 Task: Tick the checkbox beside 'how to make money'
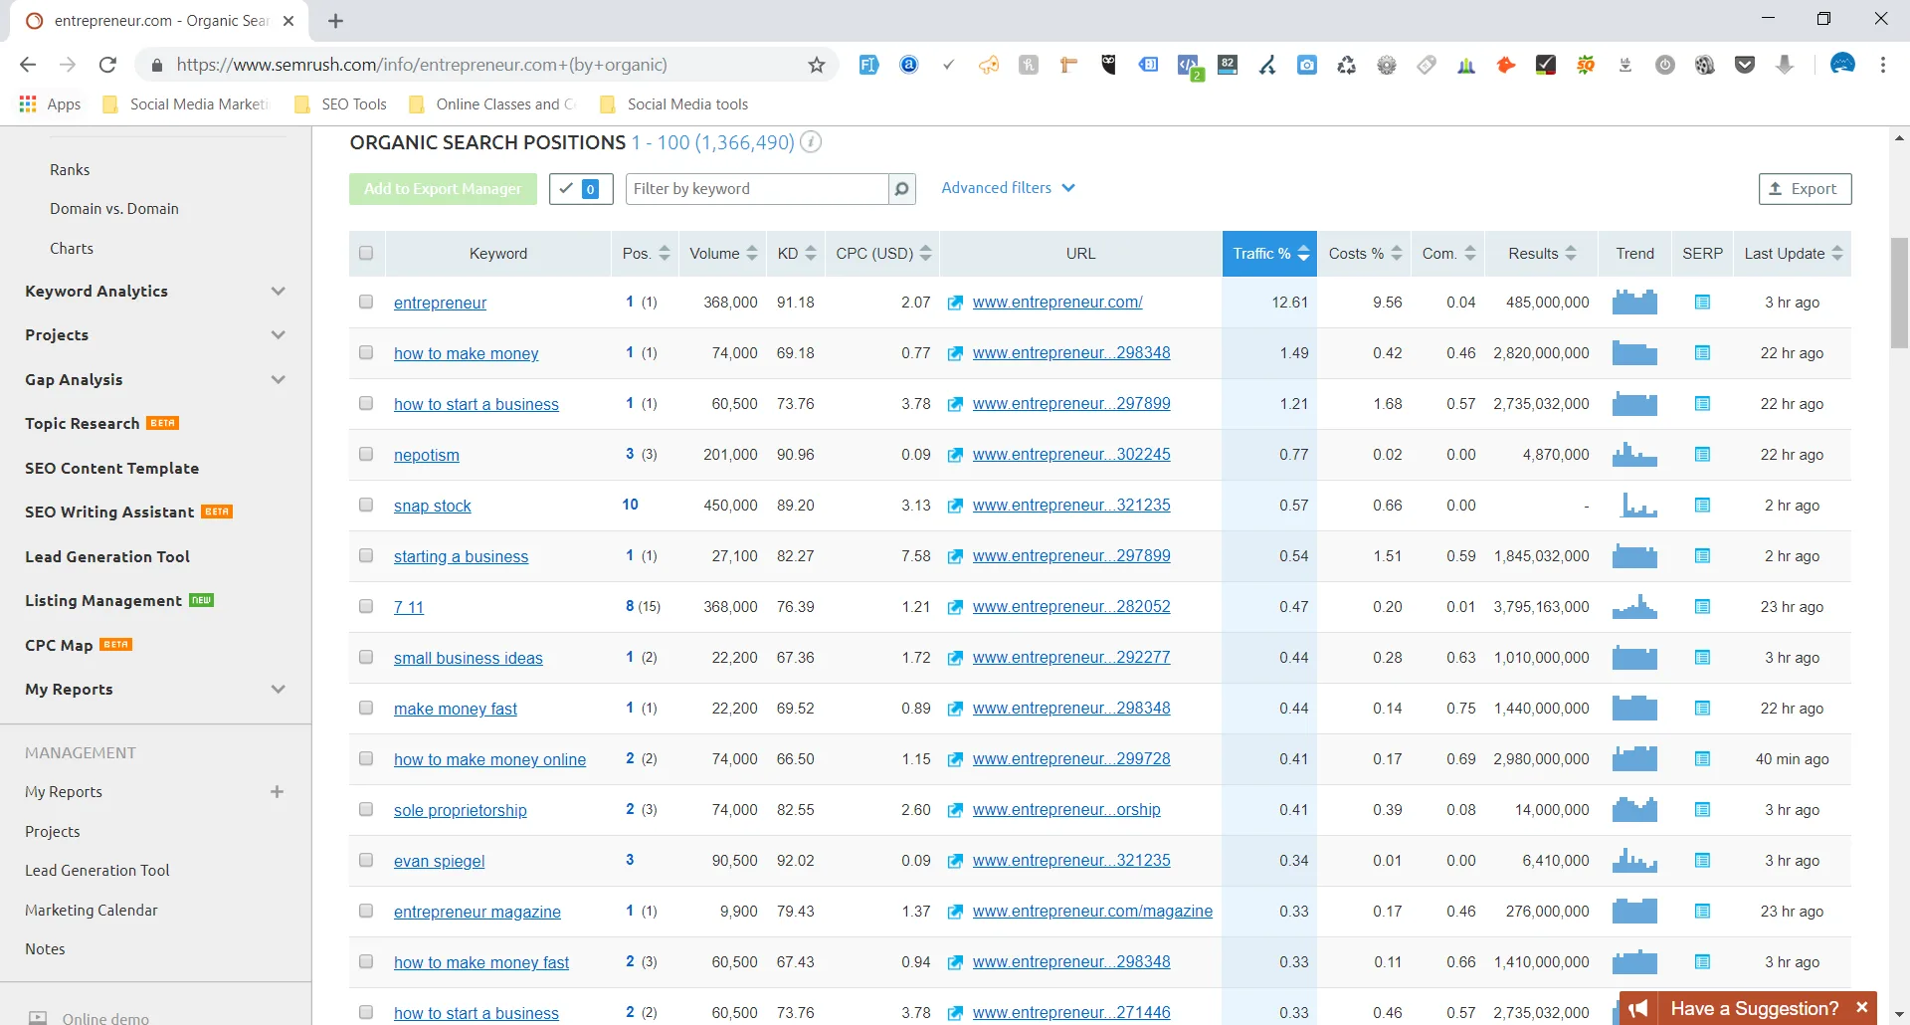click(x=366, y=352)
